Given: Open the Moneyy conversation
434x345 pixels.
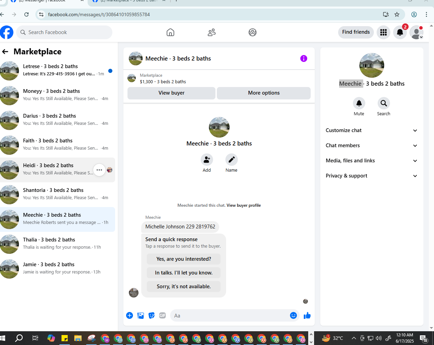Looking at the screenshot, I should (57, 96).
